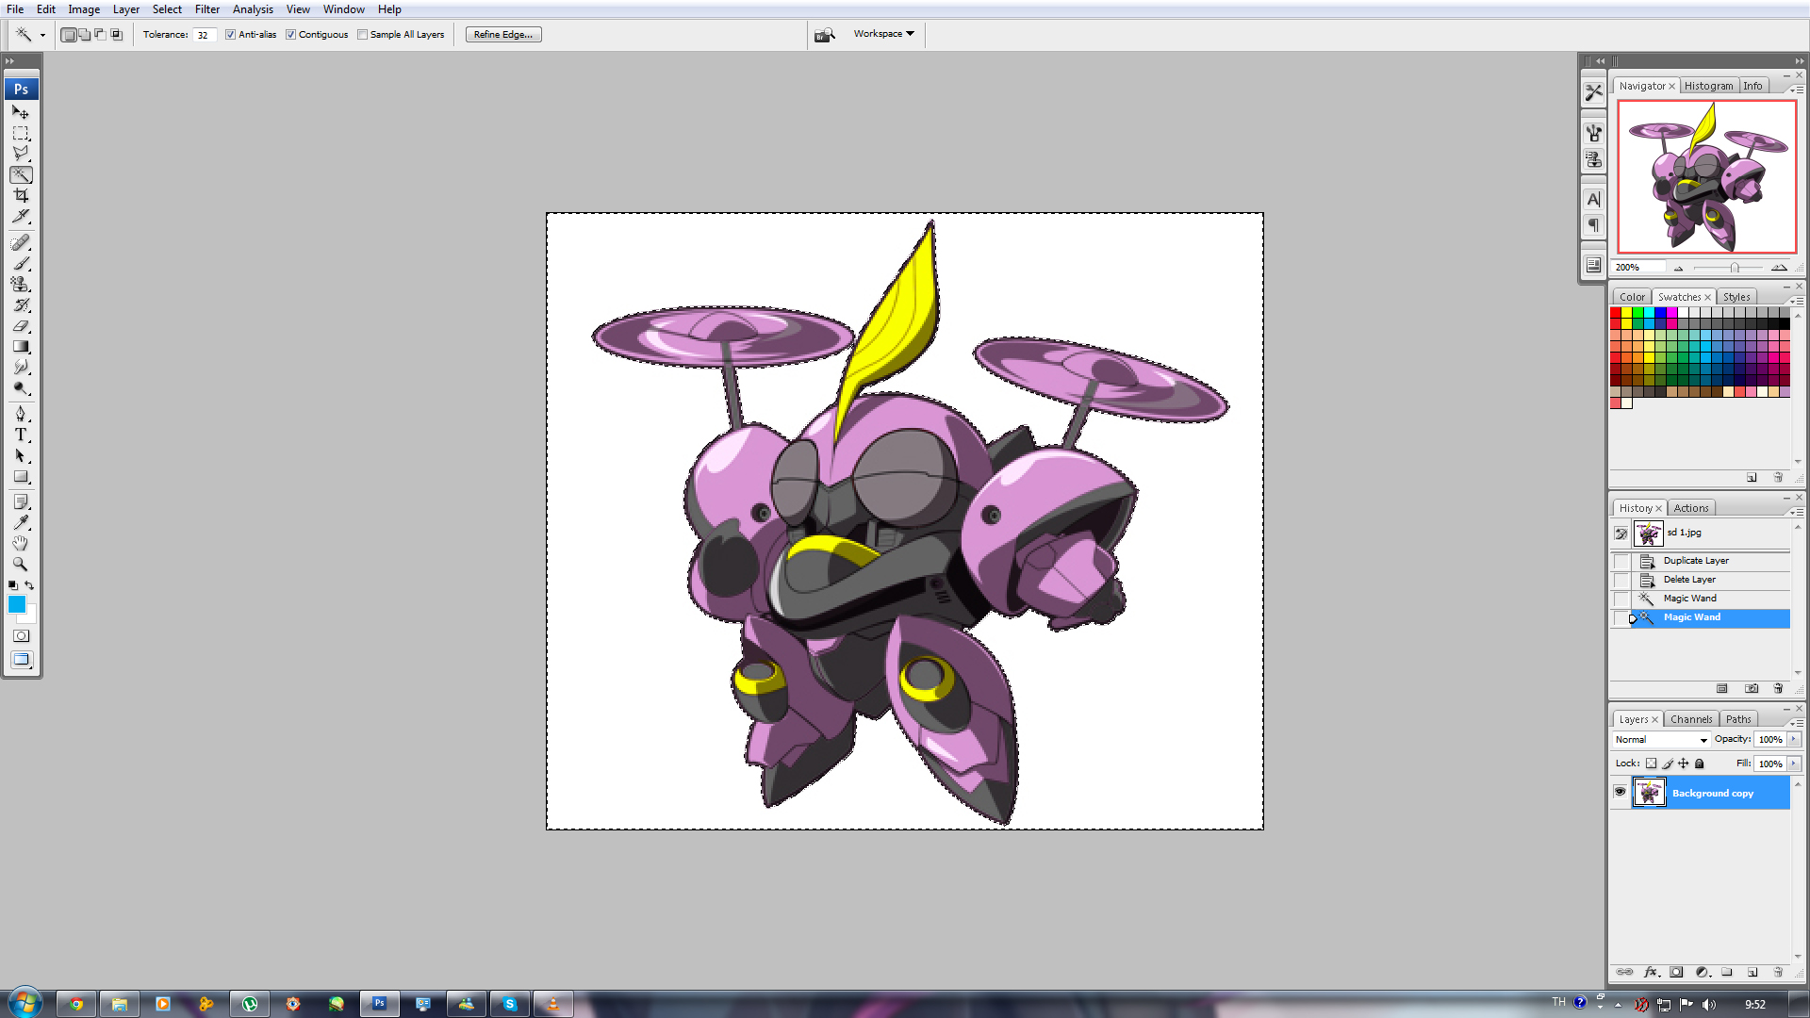Open the blend mode Normal dropdown
Screen dimensions: 1810x1018
(1661, 740)
